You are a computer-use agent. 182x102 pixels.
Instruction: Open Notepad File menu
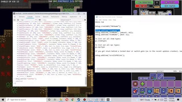[x=96, y=20]
